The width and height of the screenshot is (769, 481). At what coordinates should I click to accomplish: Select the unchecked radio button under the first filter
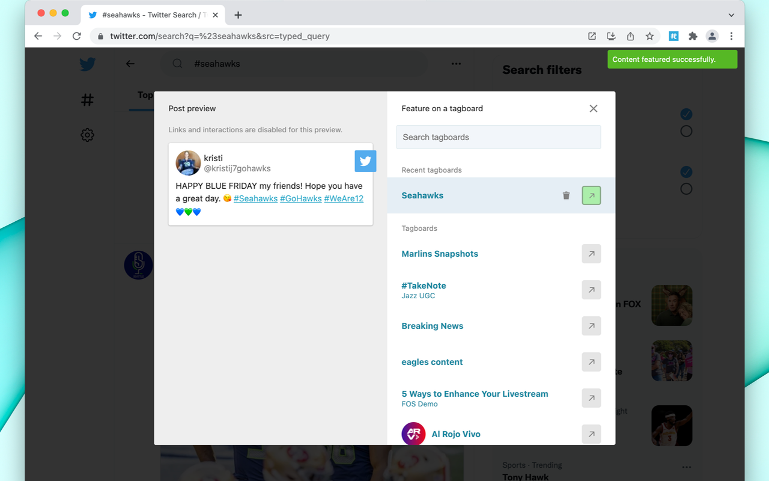(686, 130)
